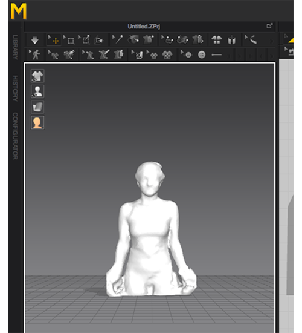Click the Untitled.ZPrj window title
The width and height of the screenshot is (302, 333).
pos(144,27)
